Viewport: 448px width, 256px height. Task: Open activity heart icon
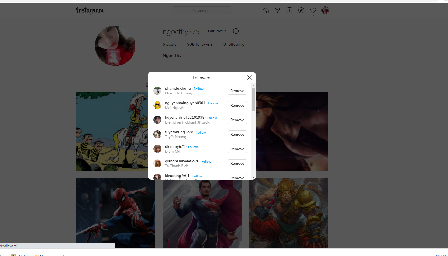[x=313, y=10]
